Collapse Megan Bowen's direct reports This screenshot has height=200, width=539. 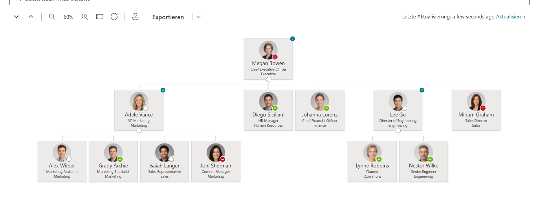[269, 79]
